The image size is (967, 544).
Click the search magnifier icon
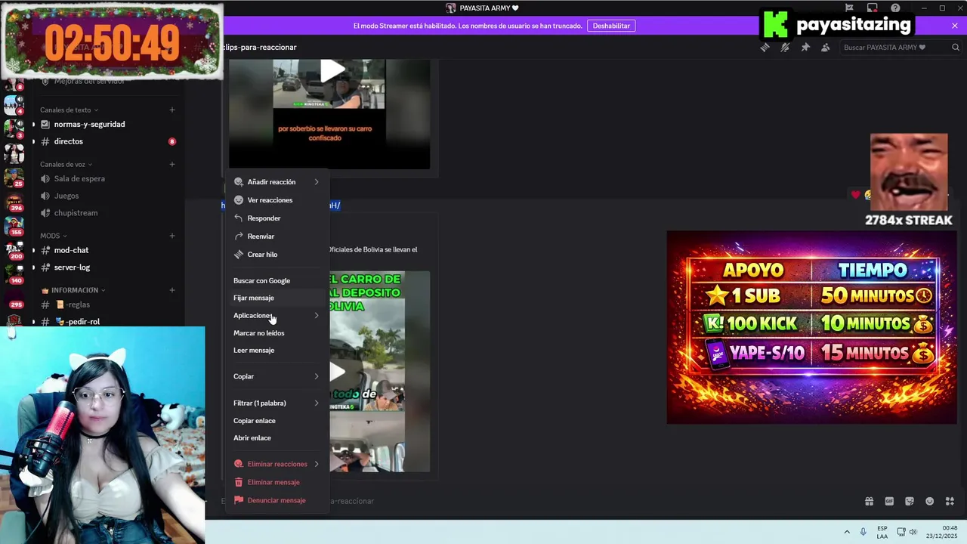[x=955, y=47]
